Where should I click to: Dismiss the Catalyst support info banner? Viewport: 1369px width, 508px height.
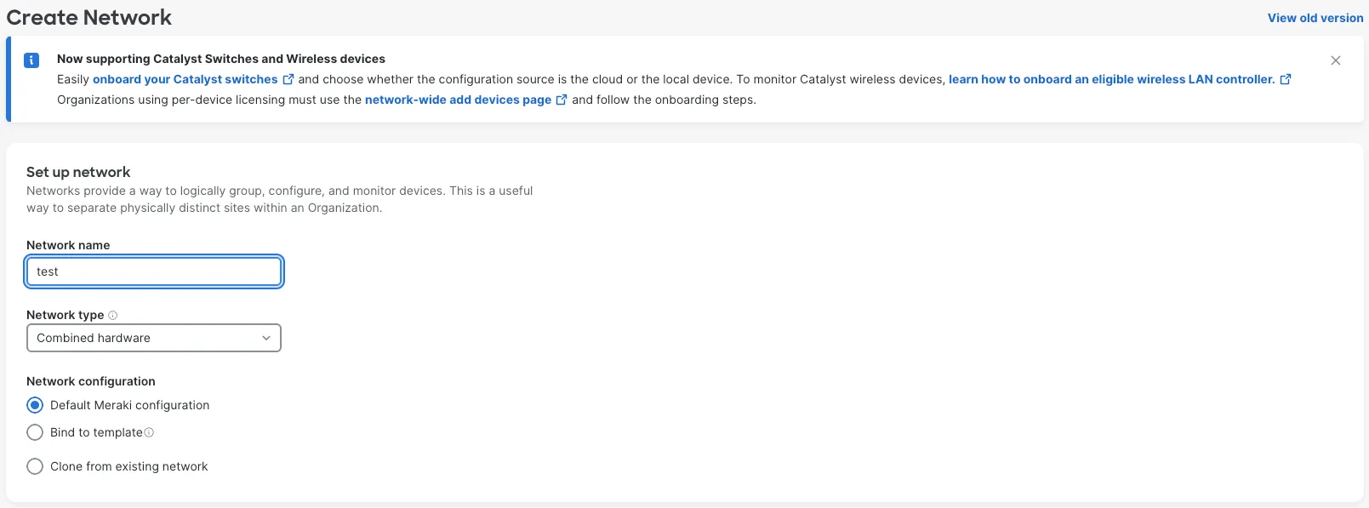pyautogui.click(x=1336, y=60)
